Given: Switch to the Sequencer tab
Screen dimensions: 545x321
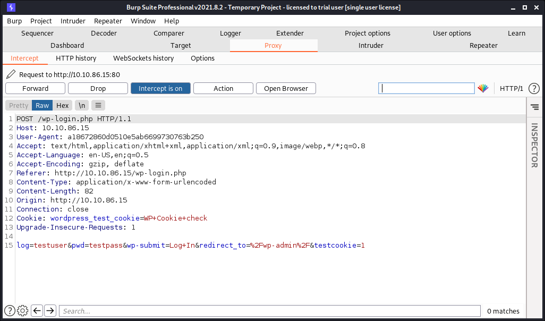Looking at the screenshot, I should (38, 33).
